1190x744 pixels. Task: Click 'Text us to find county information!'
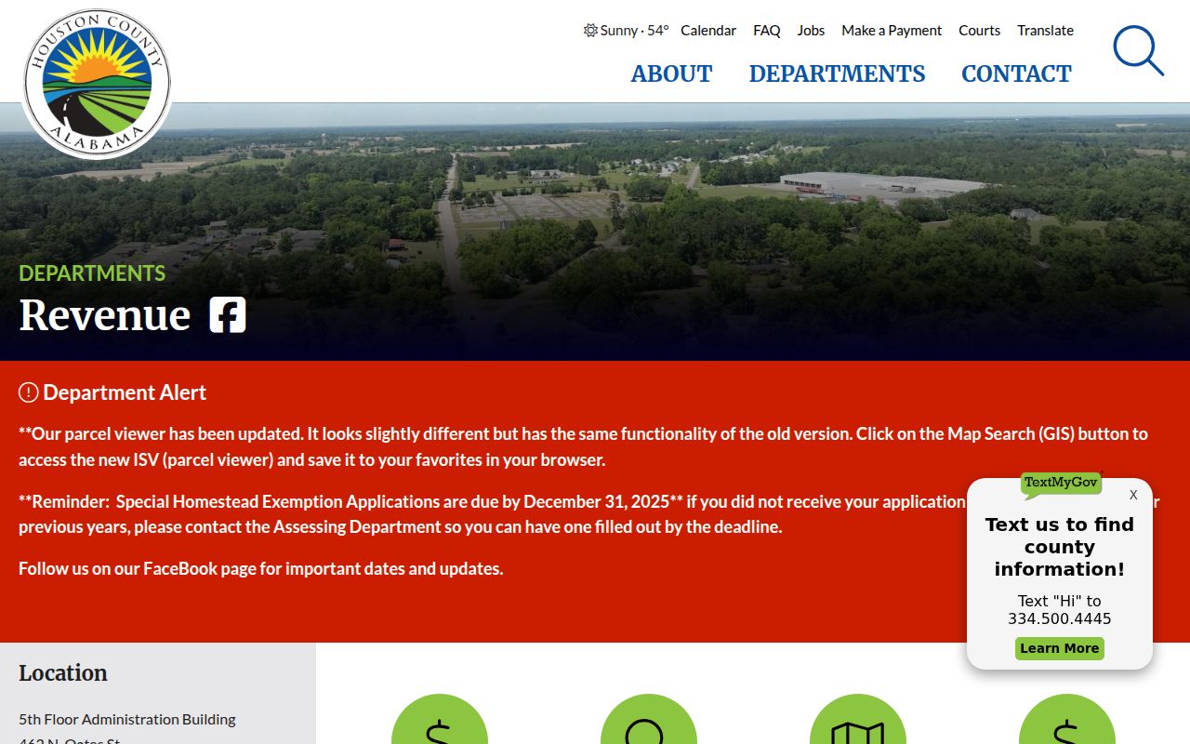pos(1060,547)
